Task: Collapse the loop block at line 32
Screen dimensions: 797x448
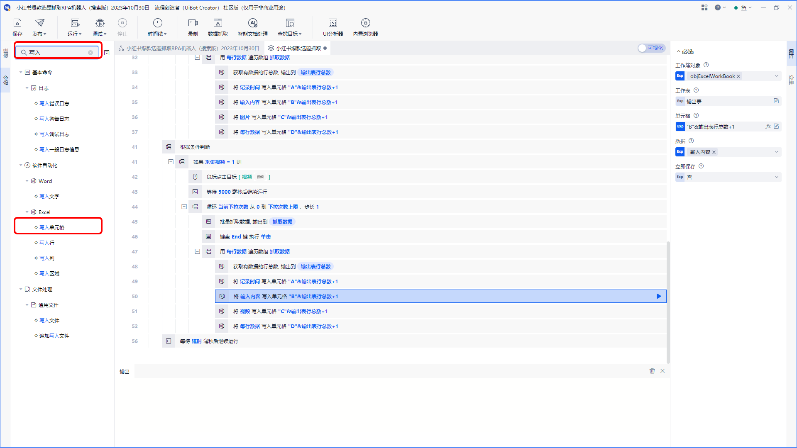Action: coord(197,57)
